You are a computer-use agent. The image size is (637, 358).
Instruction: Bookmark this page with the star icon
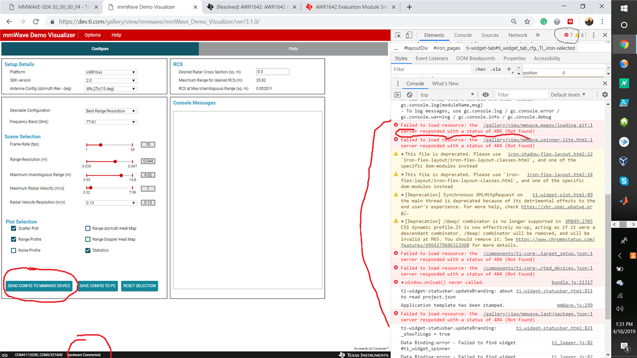(527, 22)
